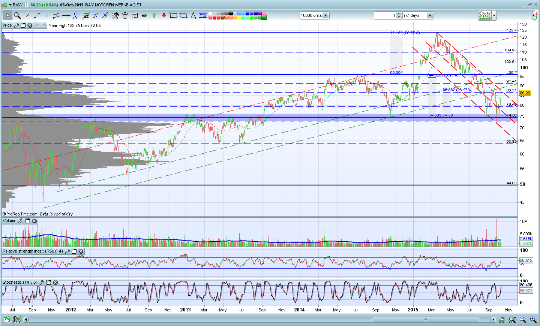Maximize the Volume panel window icon
Screen dimensions: 540x326
27,221
